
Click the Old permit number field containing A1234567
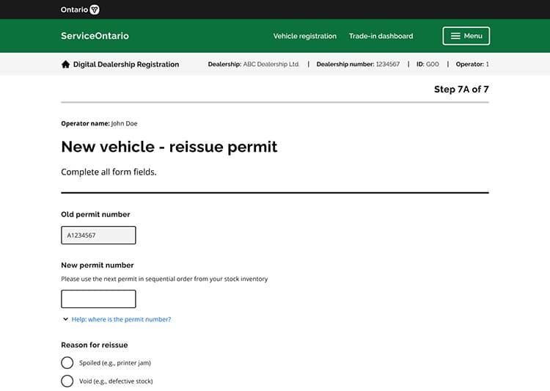tap(98, 235)
